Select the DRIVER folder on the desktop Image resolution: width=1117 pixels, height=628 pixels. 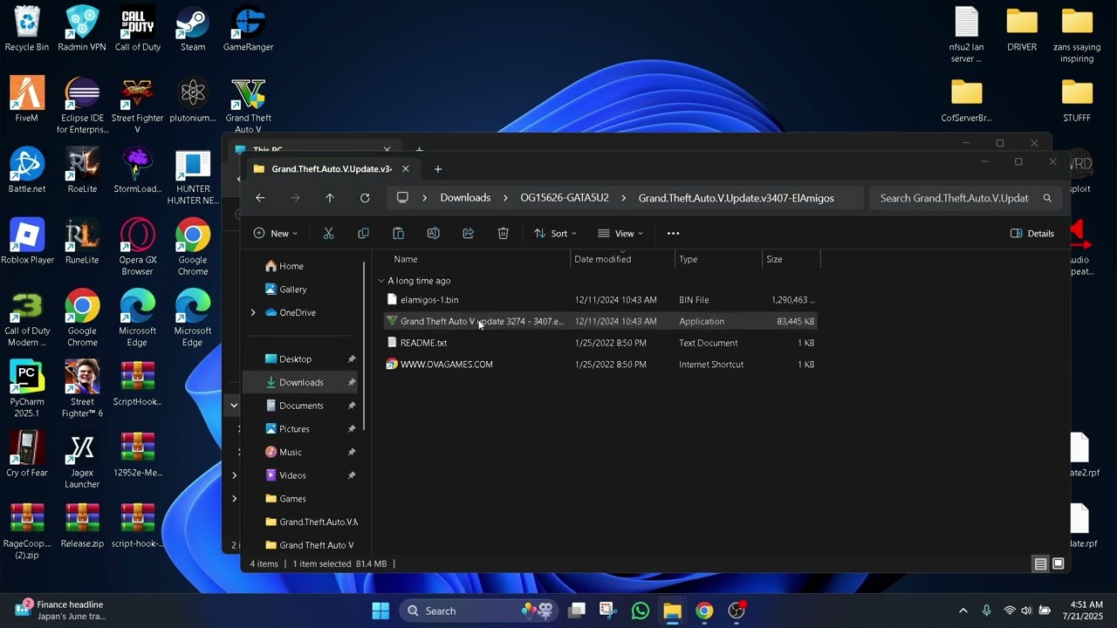[1022, 30]
